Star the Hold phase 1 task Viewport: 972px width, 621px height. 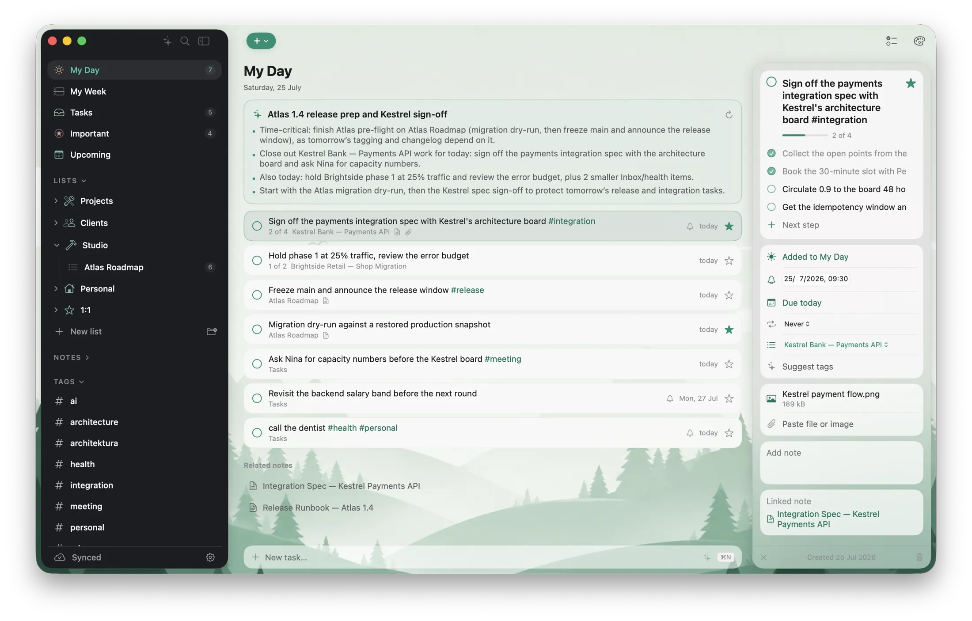coord(729,261)
